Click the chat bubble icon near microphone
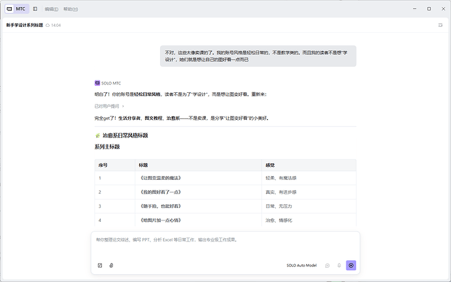451x282 pixels. coord(327,266)
